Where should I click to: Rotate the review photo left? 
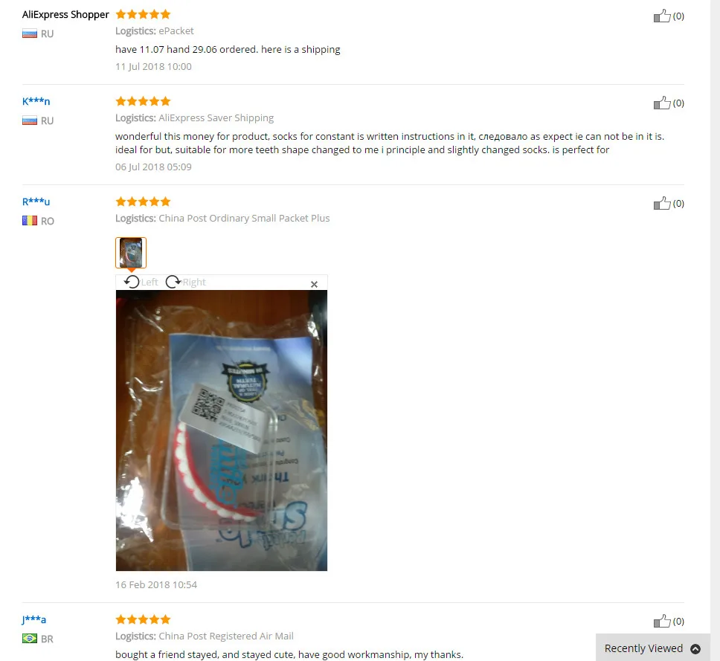point(141,282)
